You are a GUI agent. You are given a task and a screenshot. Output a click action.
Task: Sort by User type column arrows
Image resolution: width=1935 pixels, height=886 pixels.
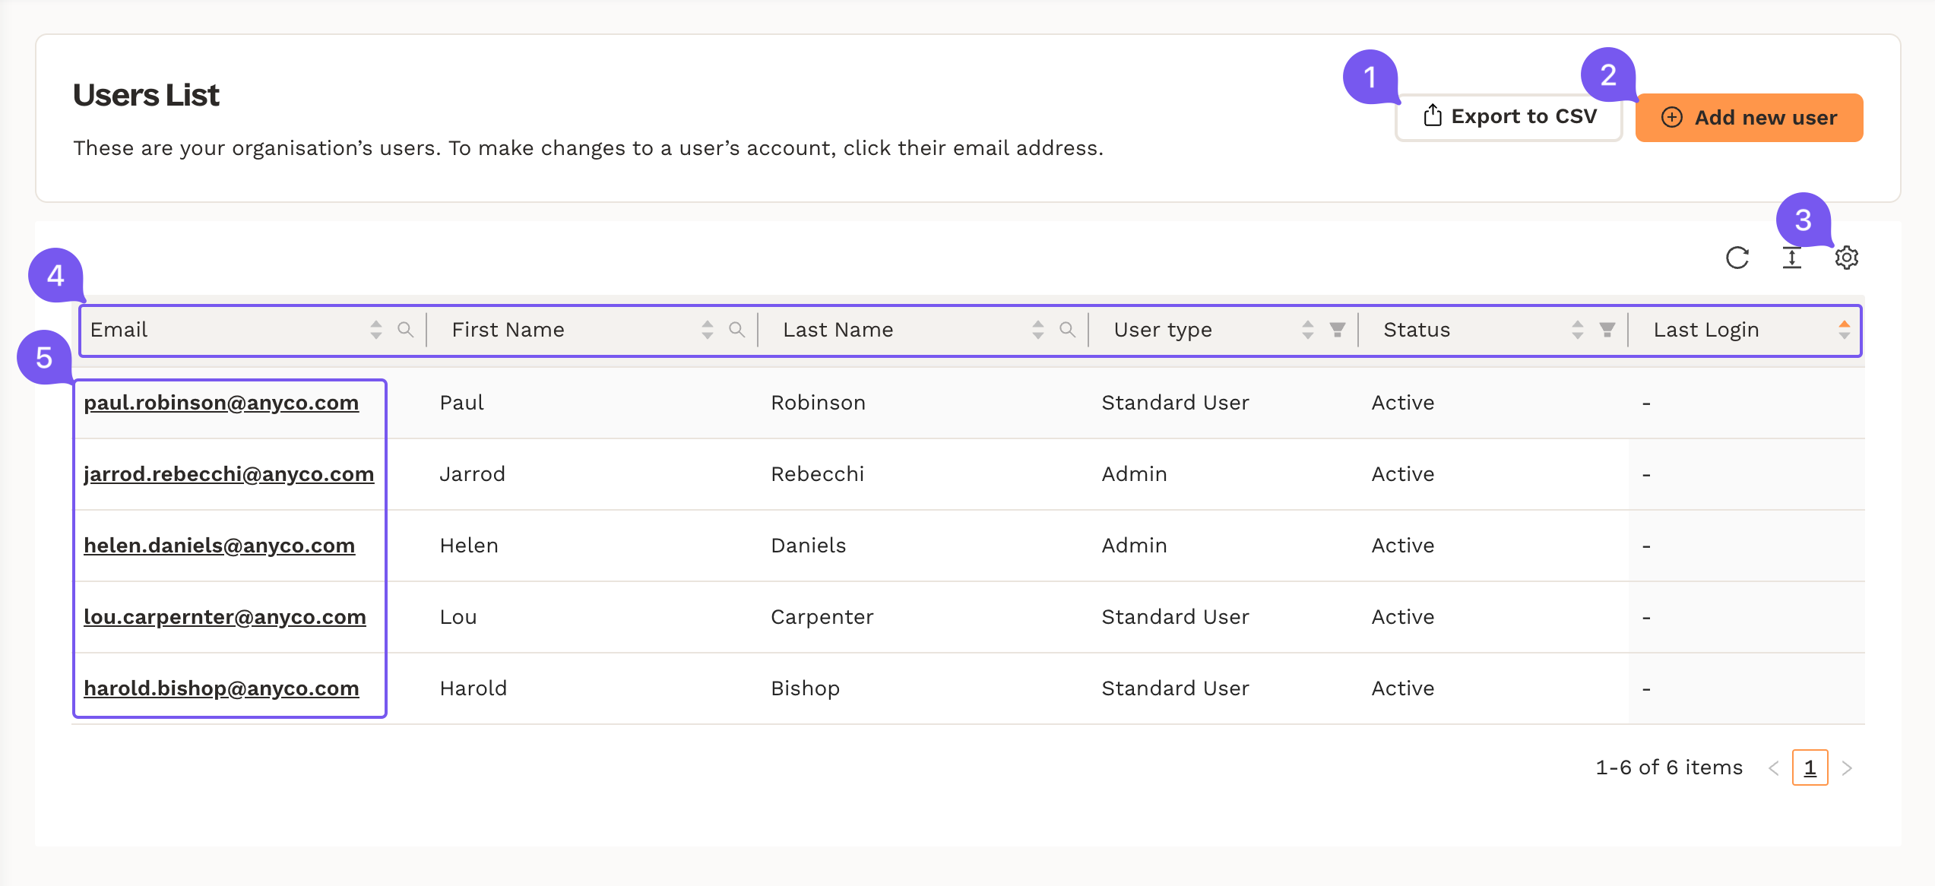tap(1308, 330)
